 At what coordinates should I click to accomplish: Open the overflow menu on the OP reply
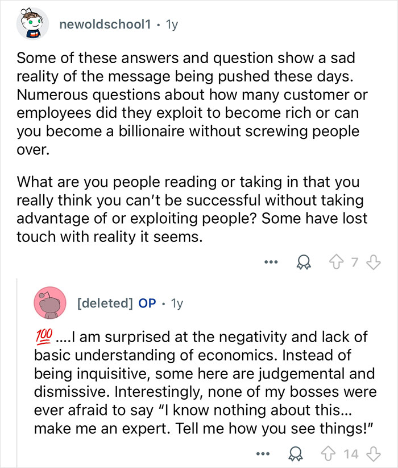(263, 454)
